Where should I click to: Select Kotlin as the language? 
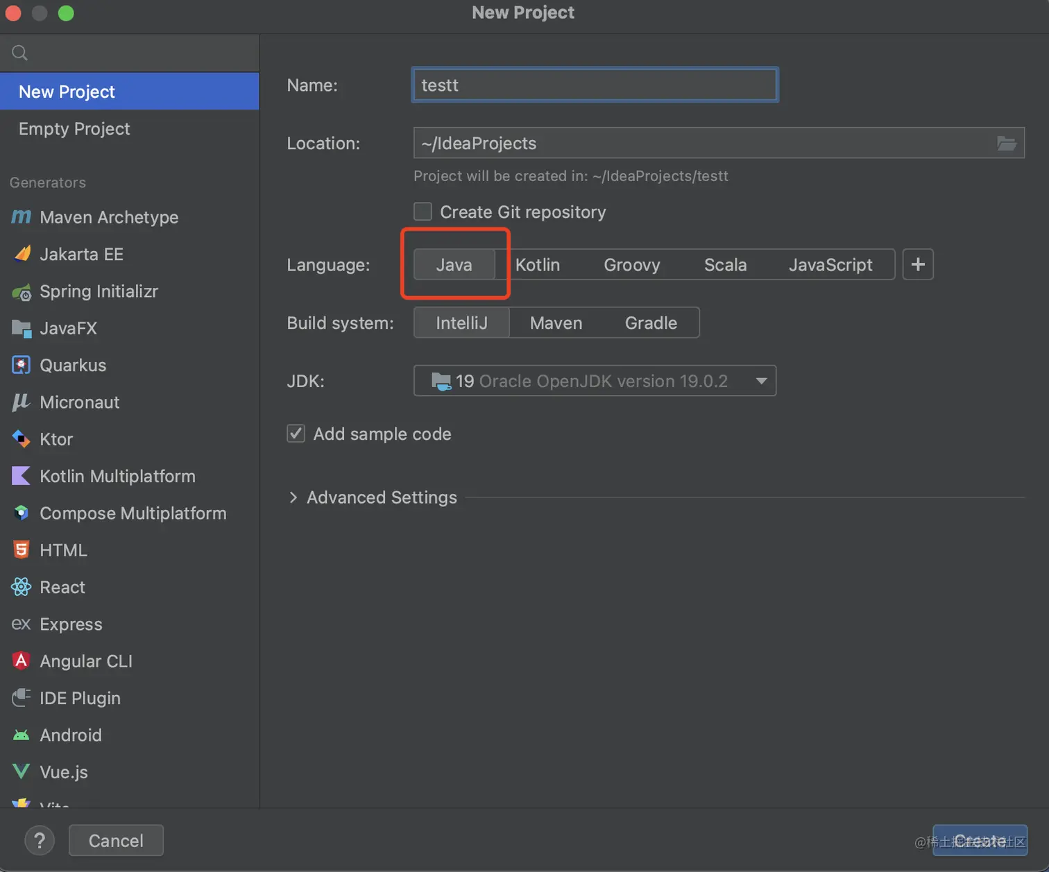537,265
